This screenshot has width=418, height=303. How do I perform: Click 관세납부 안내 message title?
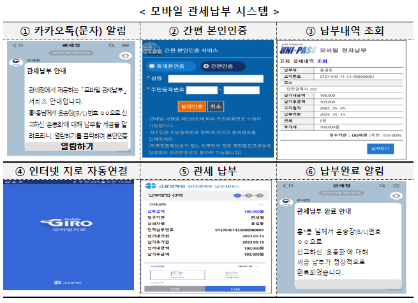pyautogui.click(x=47, y=71)
